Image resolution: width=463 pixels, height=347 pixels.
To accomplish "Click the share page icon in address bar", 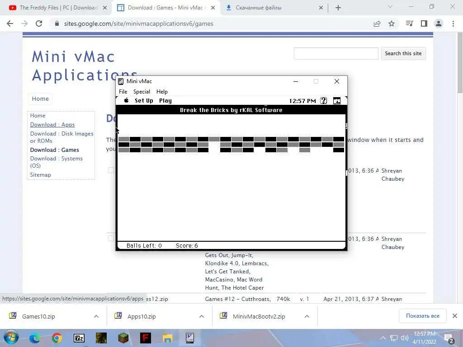I will tap(377, 23).
